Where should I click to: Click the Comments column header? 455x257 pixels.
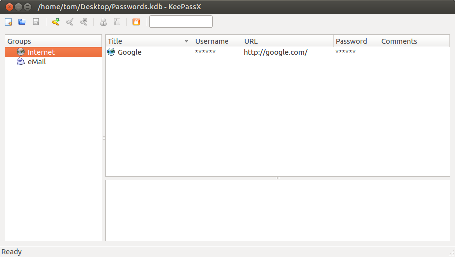[x=413, y=41]
